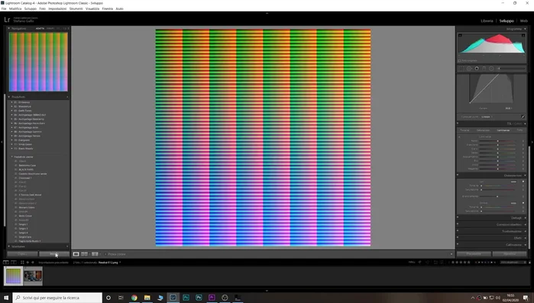Switch off the Divisione toni panel
This screenshot has width=534, height=303.
458,175
